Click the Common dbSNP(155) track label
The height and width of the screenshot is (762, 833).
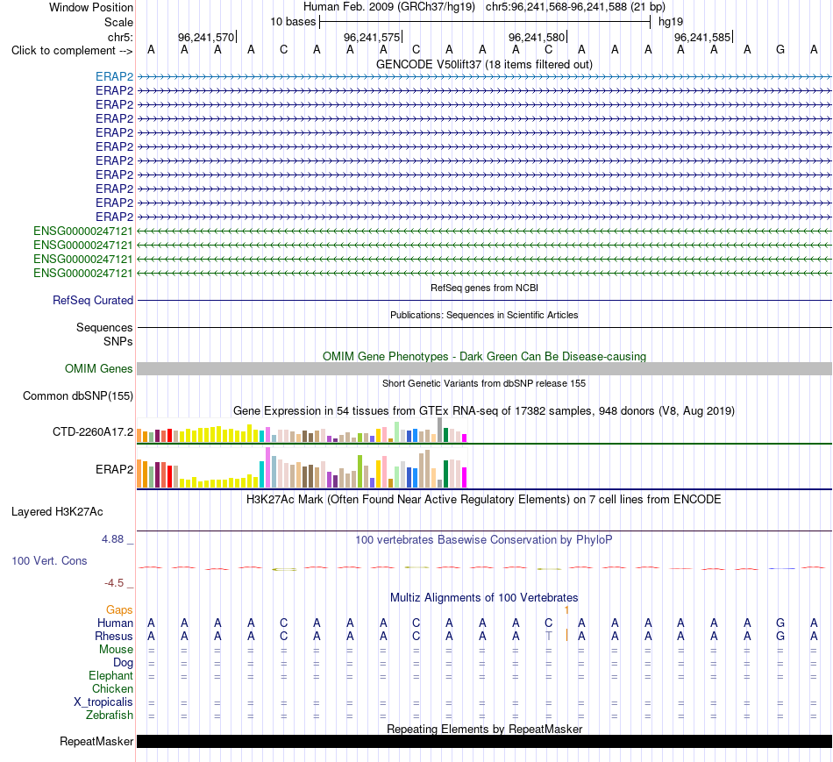(x=78, y=395)
